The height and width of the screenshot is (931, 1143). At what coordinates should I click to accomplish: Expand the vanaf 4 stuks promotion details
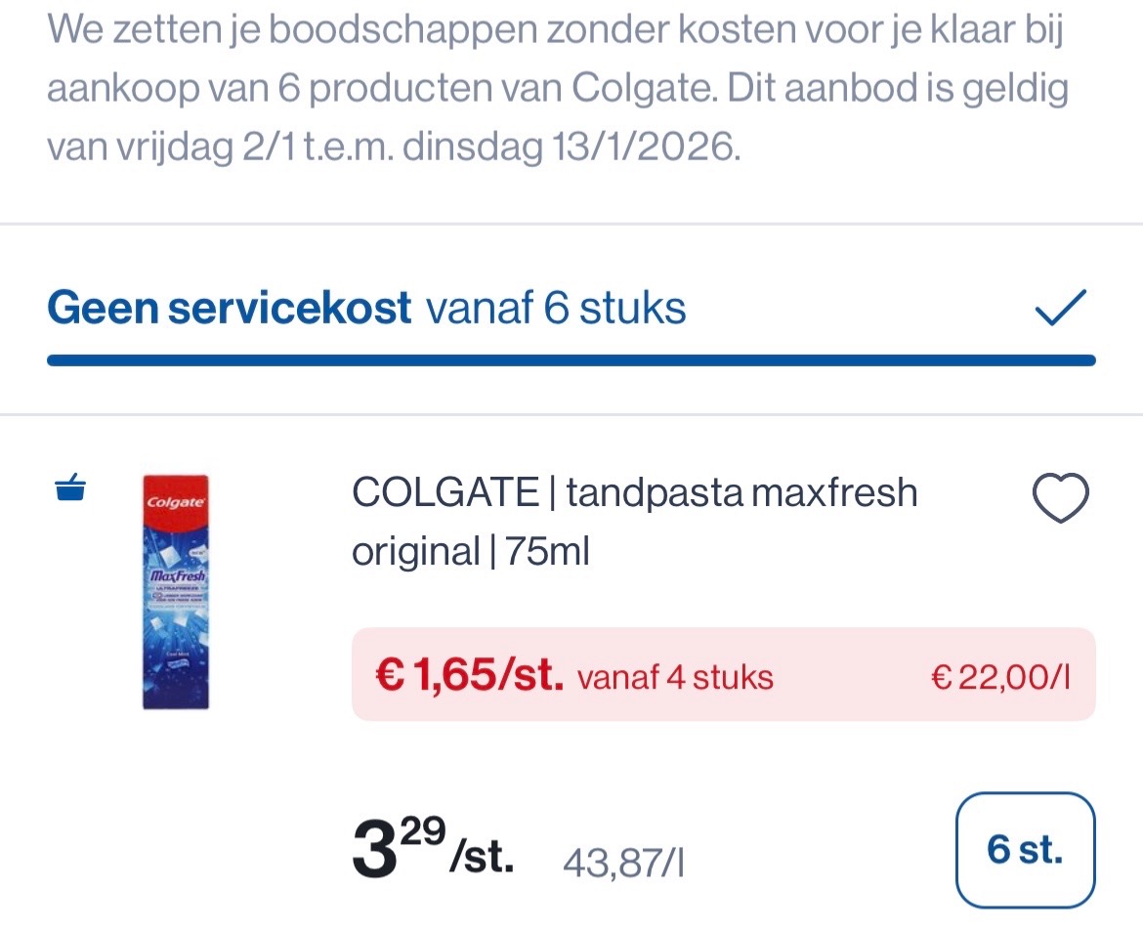(x=675, y=677)
